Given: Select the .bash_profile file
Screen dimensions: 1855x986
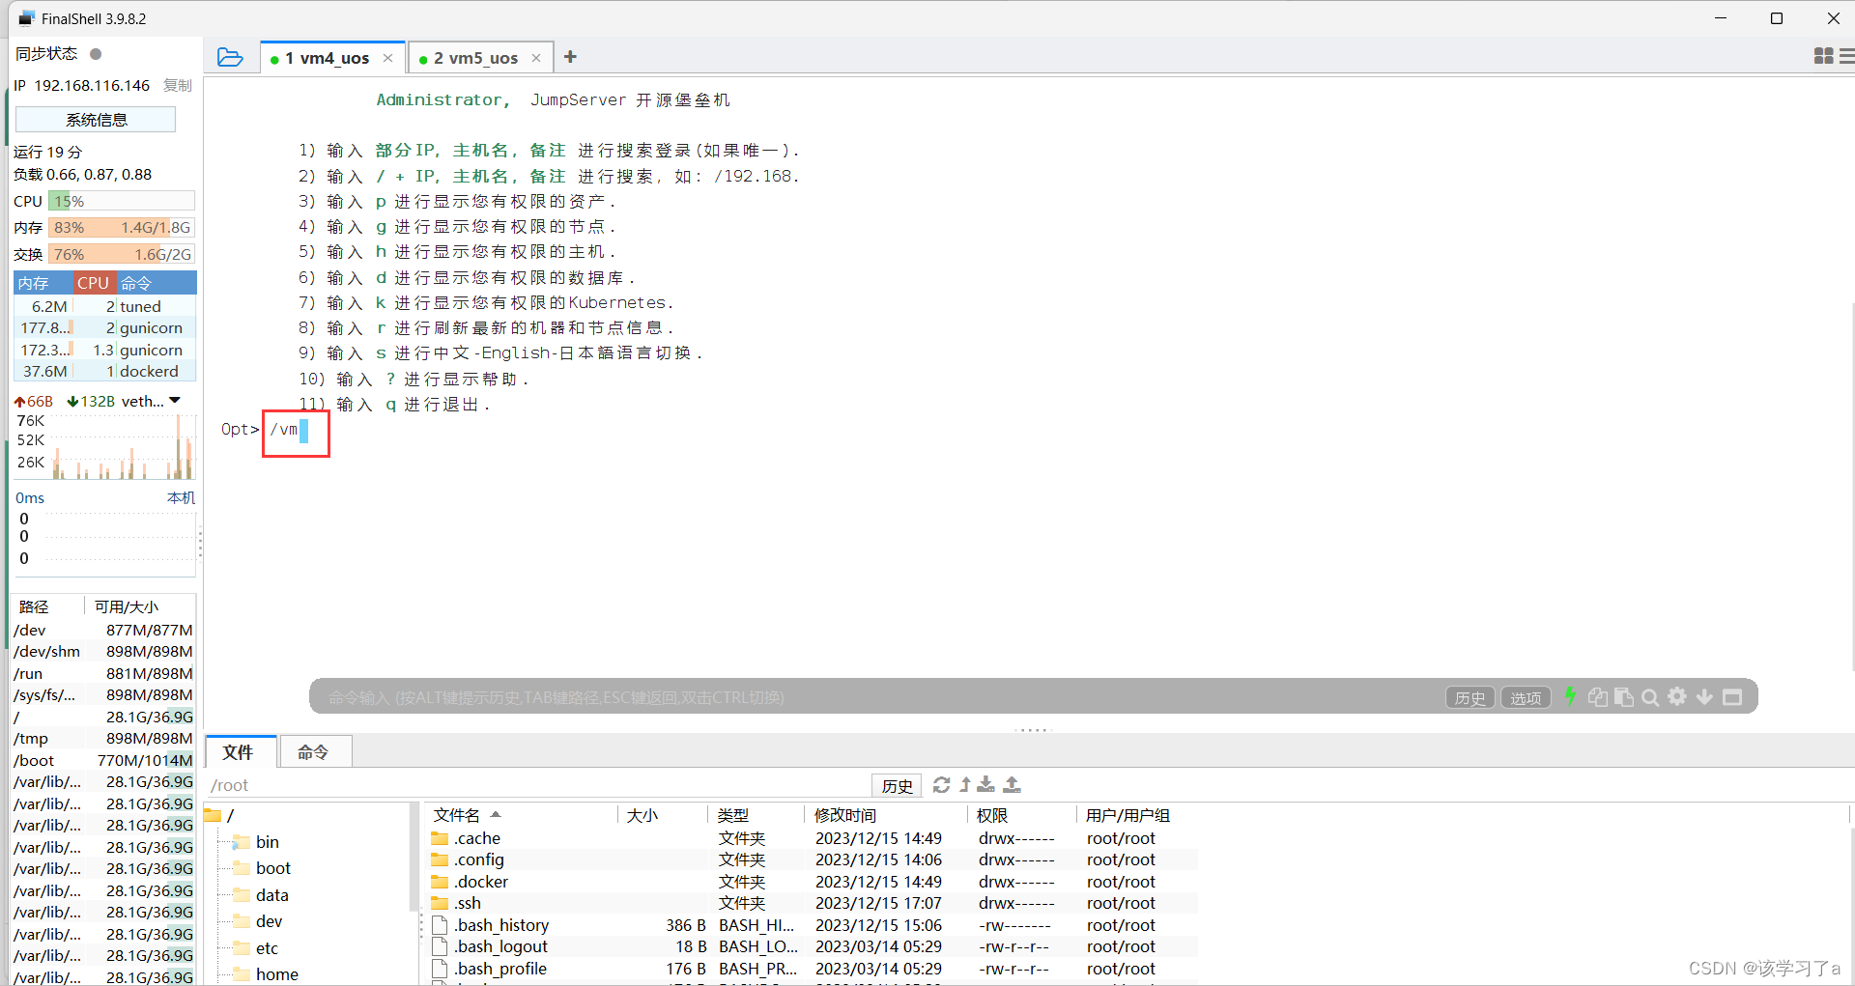Looking at the screenshot, I should 812,969.
